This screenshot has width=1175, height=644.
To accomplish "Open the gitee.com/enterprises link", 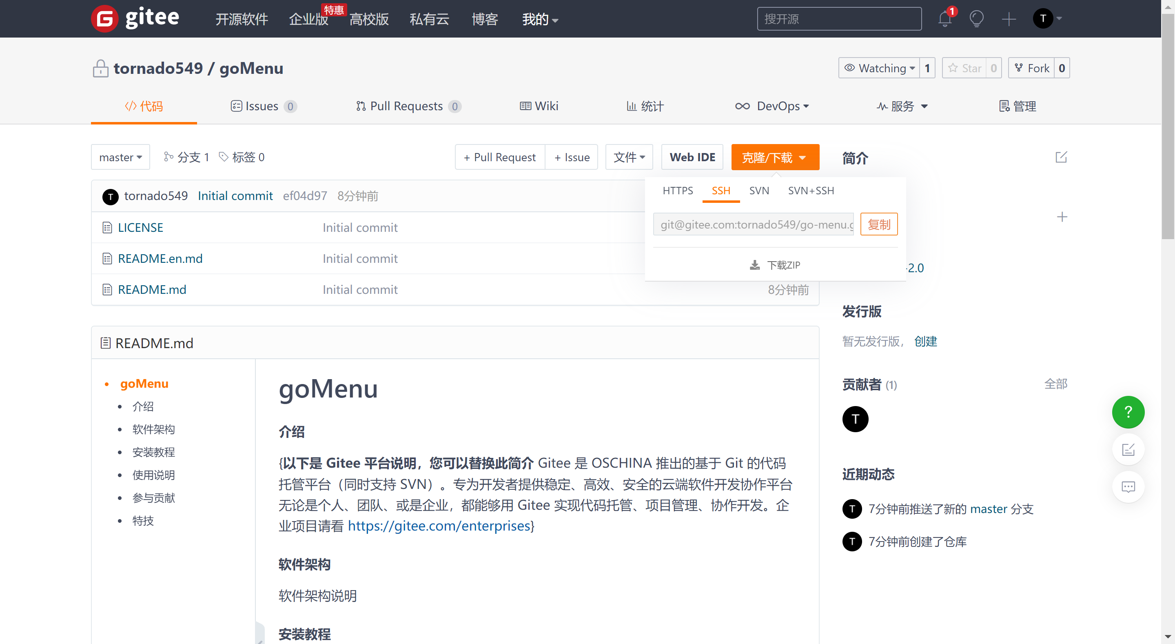I will click(x=439, y=526).
